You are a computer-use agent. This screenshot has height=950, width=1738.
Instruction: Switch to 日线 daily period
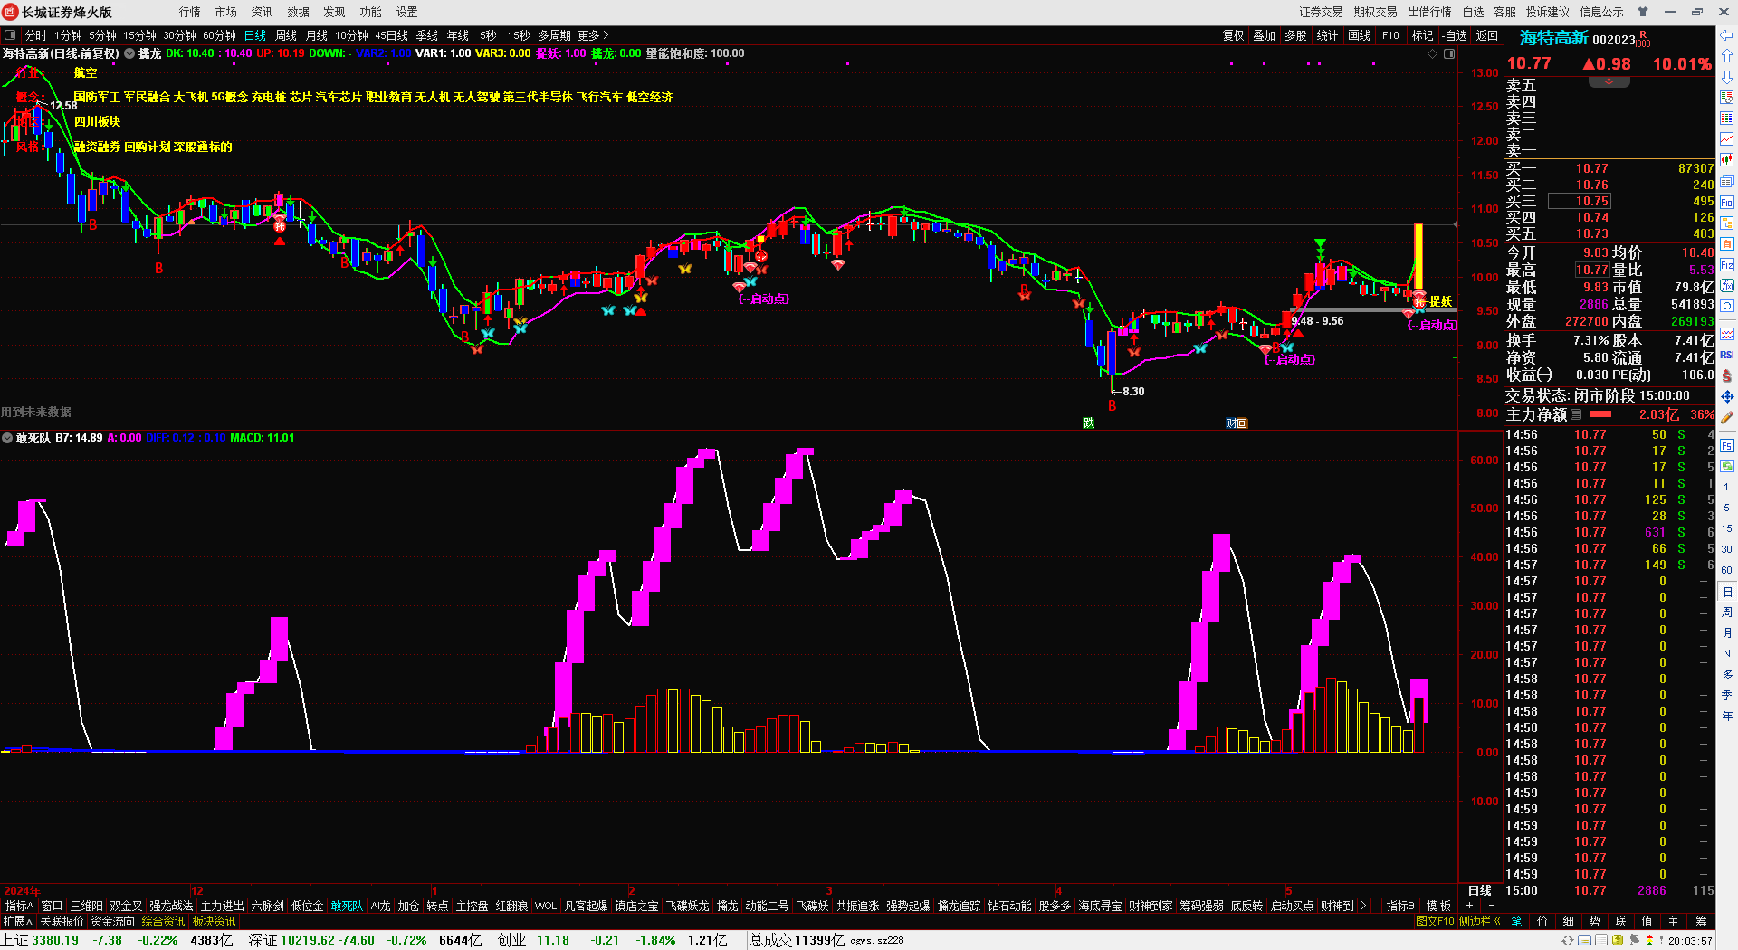(255, 35)
